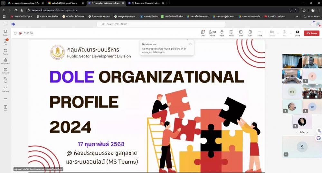Bookmark this page with star icon
This screenshot has width=322, height=173.
(296, 10)
